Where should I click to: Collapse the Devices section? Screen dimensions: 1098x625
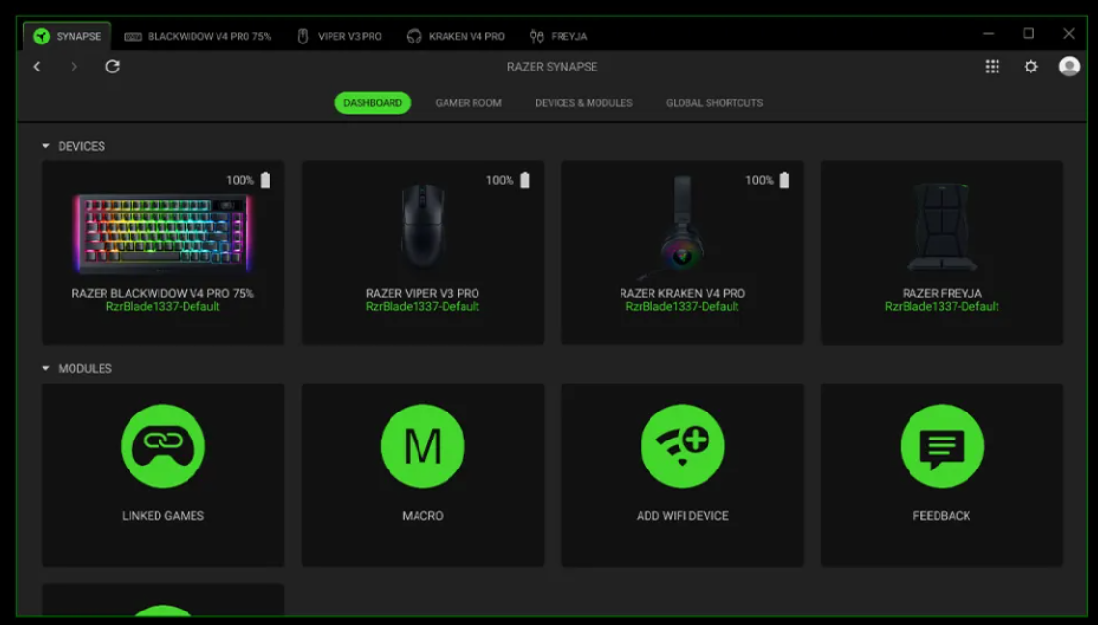[45, 146]
